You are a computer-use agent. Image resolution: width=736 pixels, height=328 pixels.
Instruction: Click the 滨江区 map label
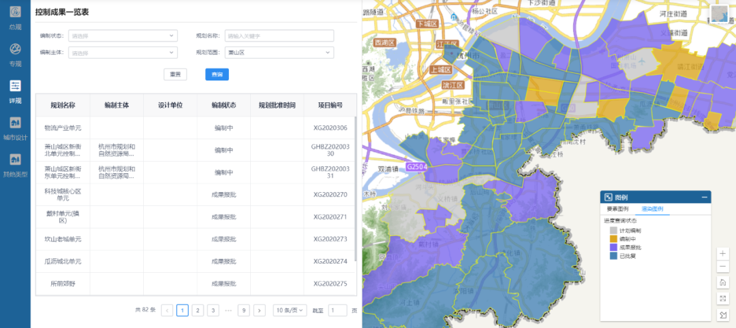(x=453, y=85)
